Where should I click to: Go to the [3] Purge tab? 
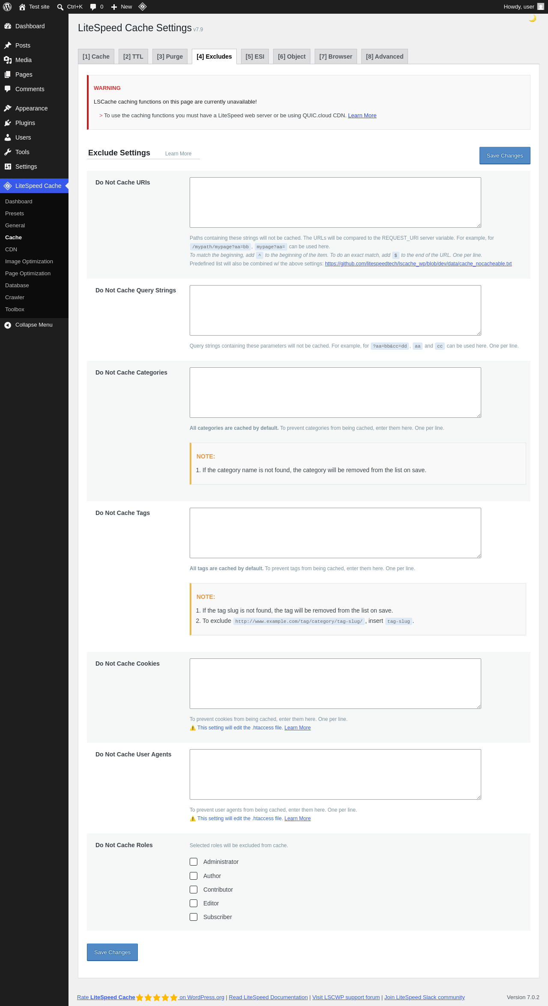(170, 57)
